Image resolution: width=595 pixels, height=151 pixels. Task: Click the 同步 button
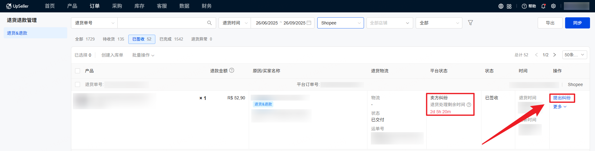click(577, 23)
